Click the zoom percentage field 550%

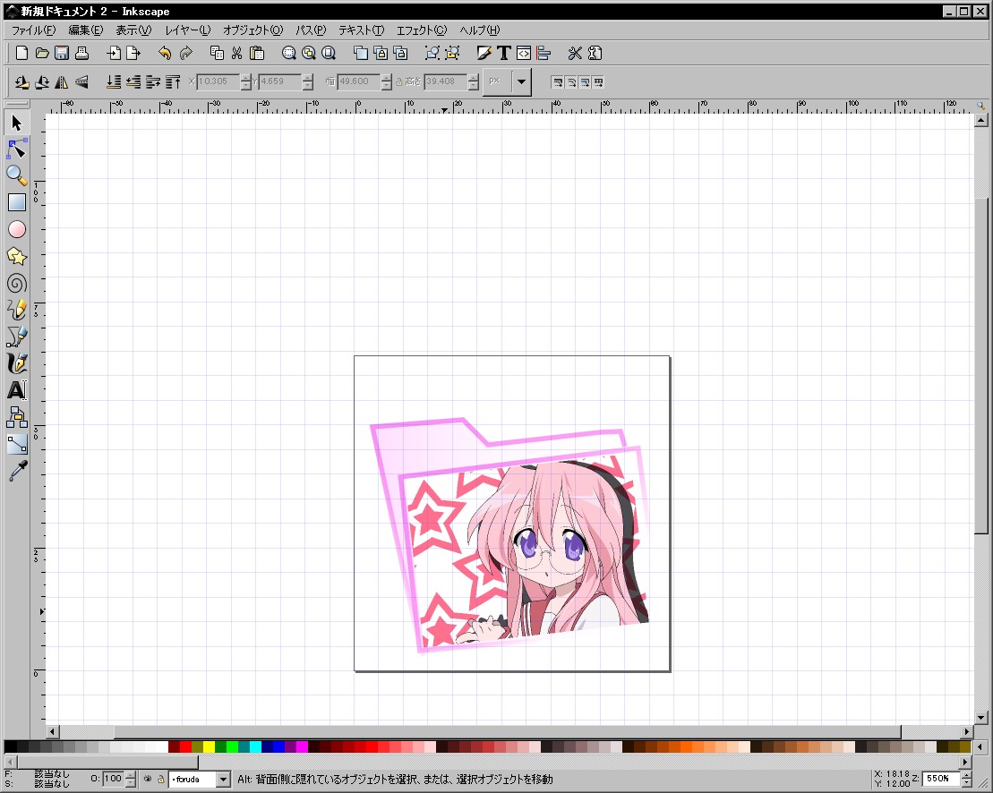click(941, 779)
